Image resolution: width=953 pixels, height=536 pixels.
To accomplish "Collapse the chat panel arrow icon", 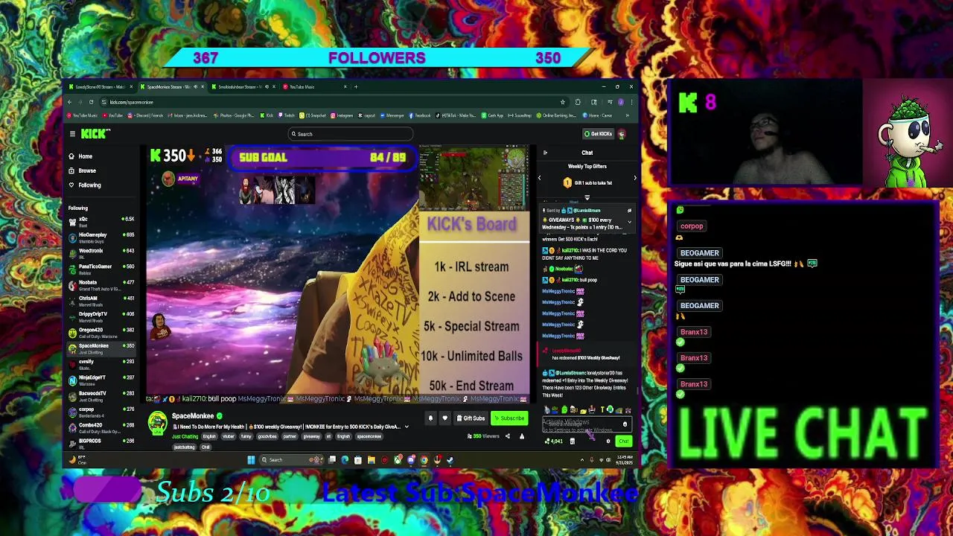I will tap(545, 153).
